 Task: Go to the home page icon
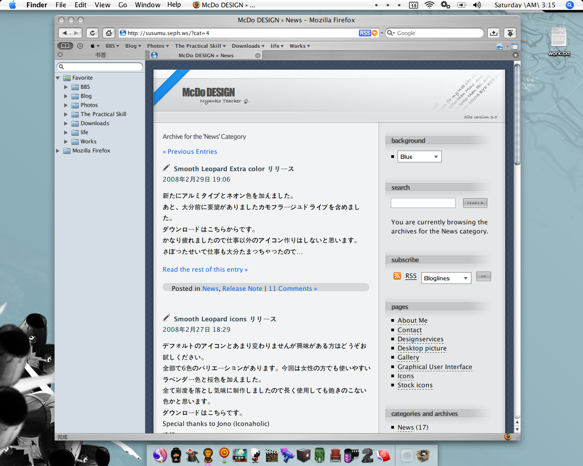point(108,33)
